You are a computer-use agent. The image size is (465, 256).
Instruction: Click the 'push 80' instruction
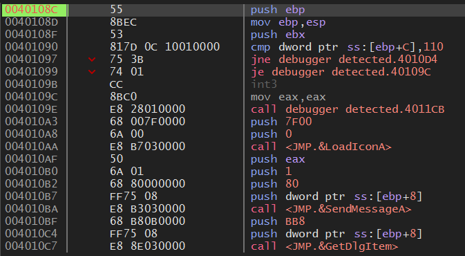[274, 185]
